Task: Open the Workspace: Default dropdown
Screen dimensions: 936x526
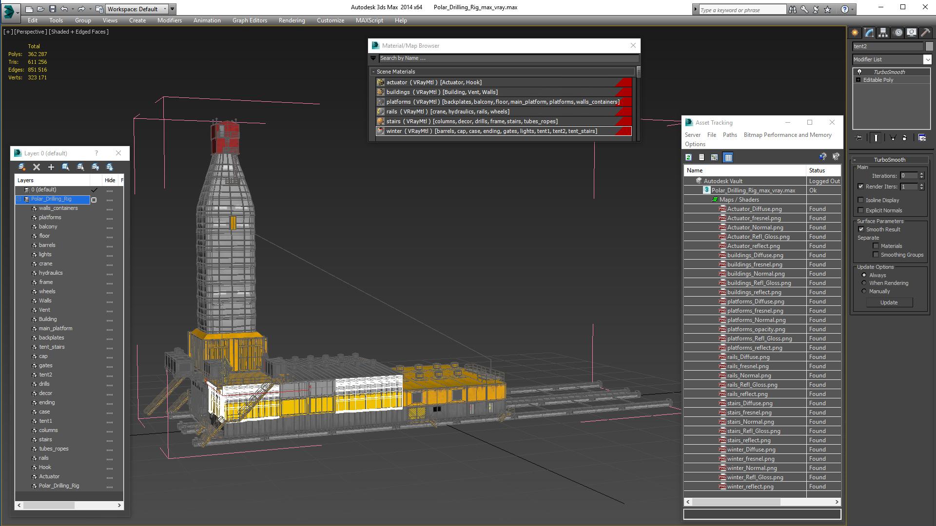Action: click(136, 9)
